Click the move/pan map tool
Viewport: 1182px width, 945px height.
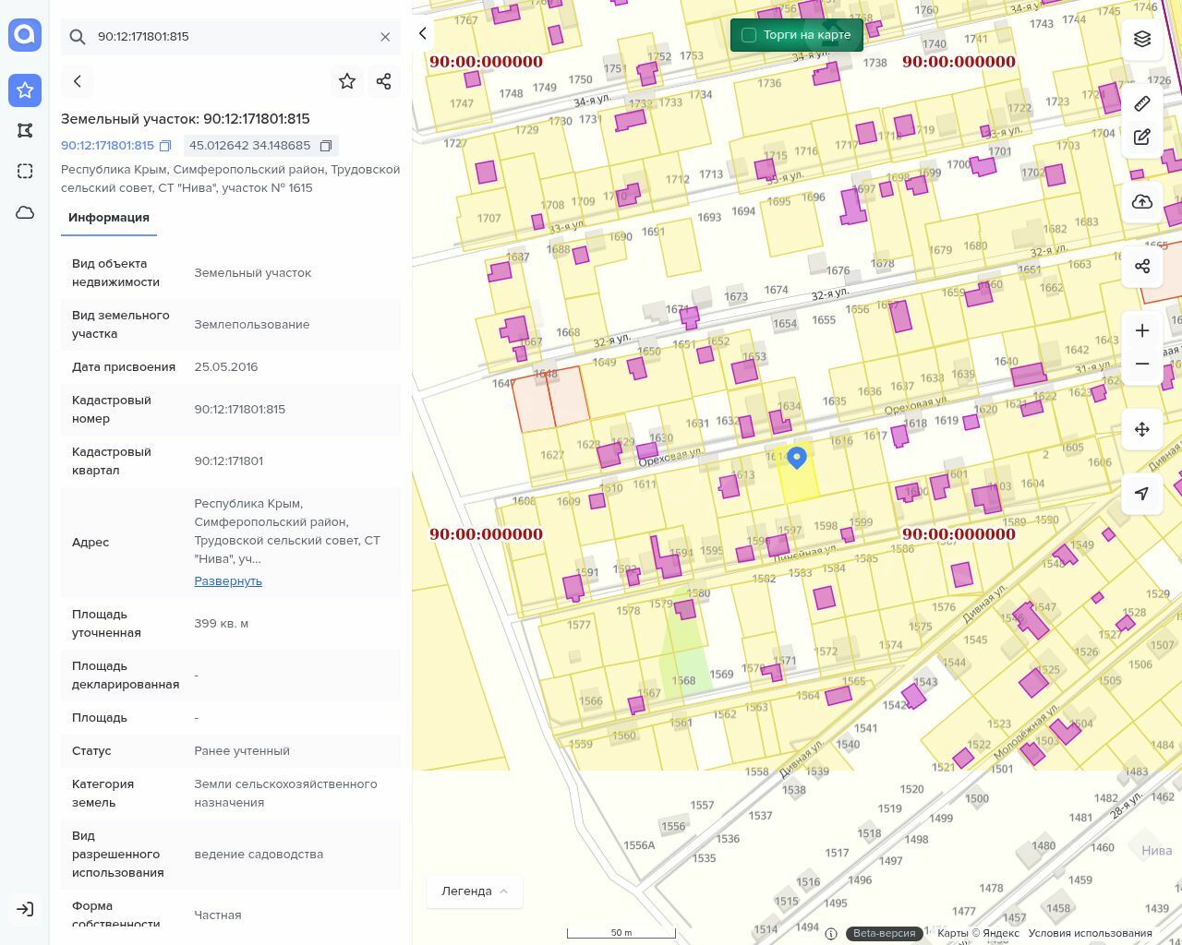click(x=1142, y=429)
